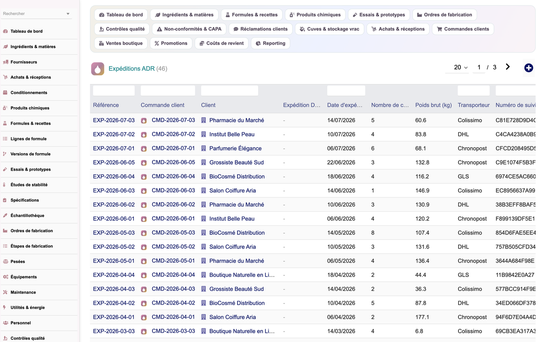Click the Client column filter field
The image size is (547, 342).
[230, 91]
